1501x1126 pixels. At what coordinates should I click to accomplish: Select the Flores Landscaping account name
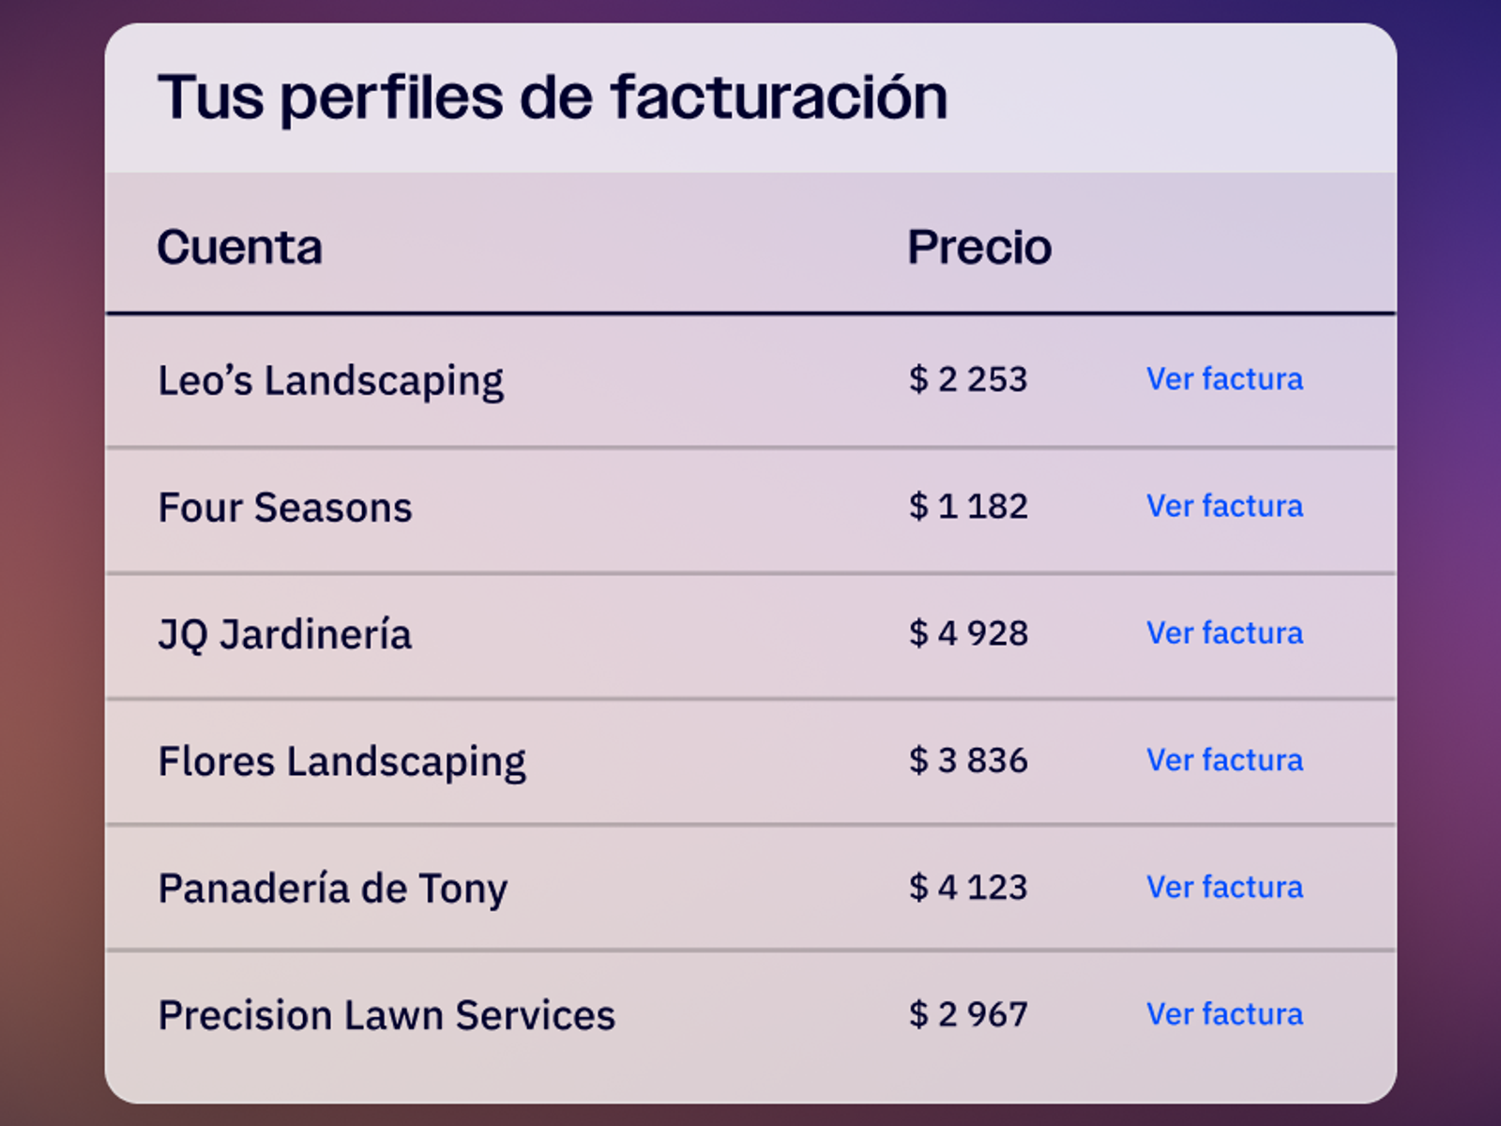341,761
